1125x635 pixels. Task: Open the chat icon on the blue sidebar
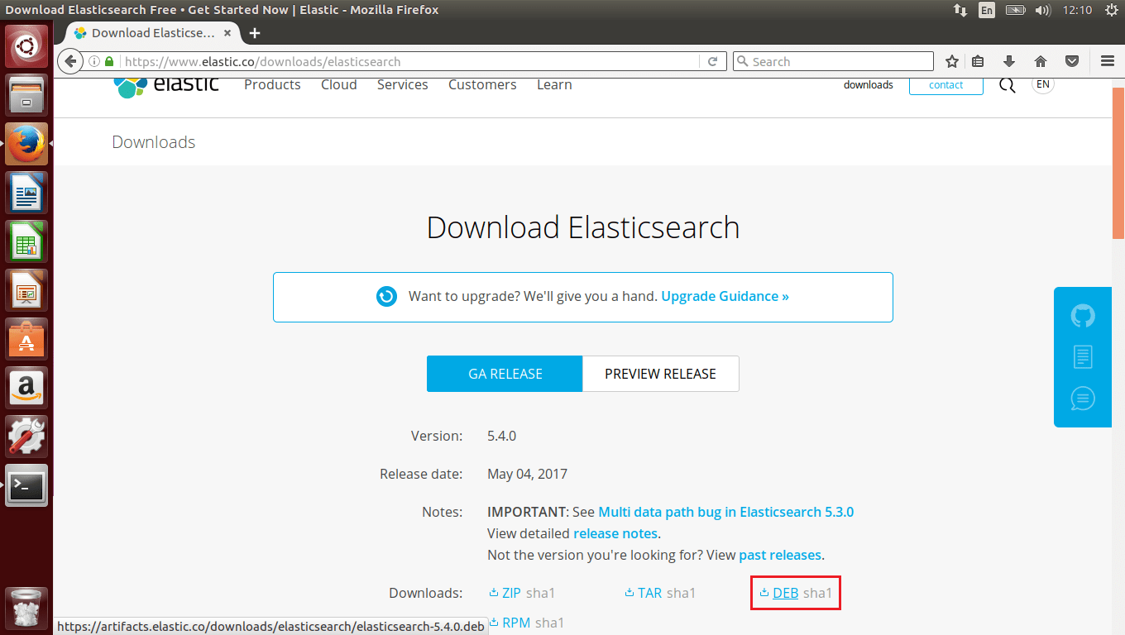tap(1082, 398)
